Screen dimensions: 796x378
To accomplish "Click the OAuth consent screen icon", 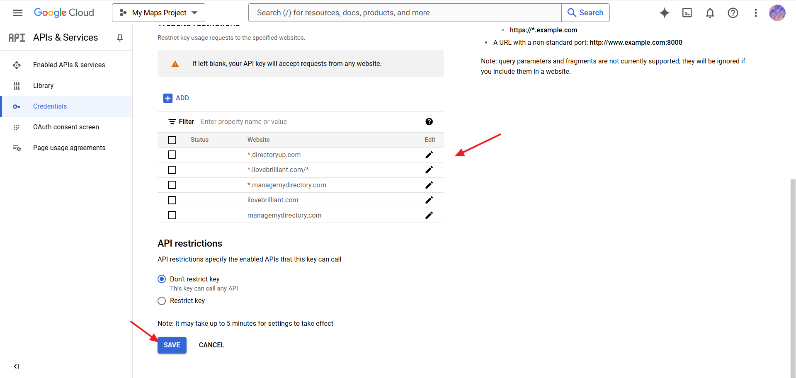I will coord(17,127).
